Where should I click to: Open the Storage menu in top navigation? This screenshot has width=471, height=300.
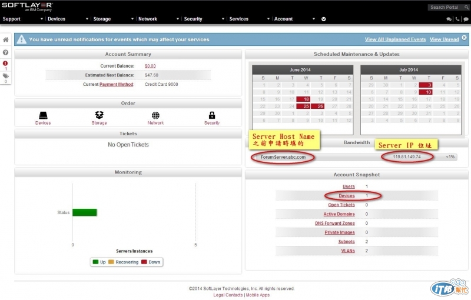point(102,19)
